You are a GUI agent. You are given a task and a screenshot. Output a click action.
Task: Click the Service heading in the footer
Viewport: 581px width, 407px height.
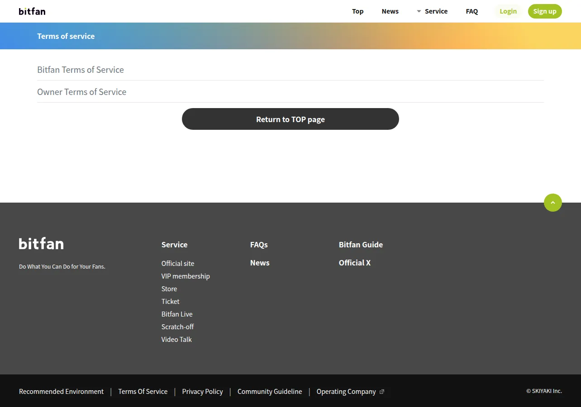pos(174,245)
